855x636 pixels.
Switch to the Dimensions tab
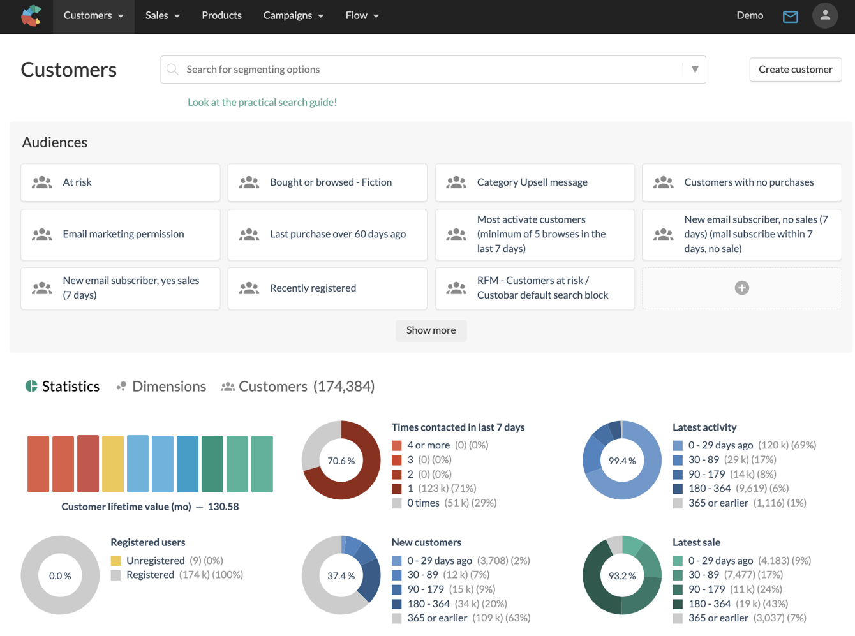point(161,387)
